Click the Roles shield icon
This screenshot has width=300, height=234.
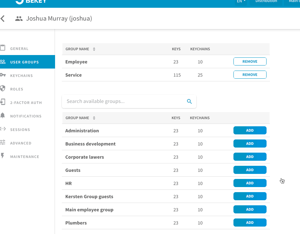click(3, 88)
